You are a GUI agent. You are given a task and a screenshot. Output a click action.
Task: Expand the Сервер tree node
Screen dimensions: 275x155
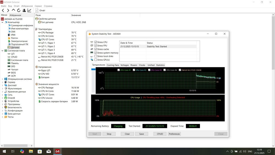point(2,82)
